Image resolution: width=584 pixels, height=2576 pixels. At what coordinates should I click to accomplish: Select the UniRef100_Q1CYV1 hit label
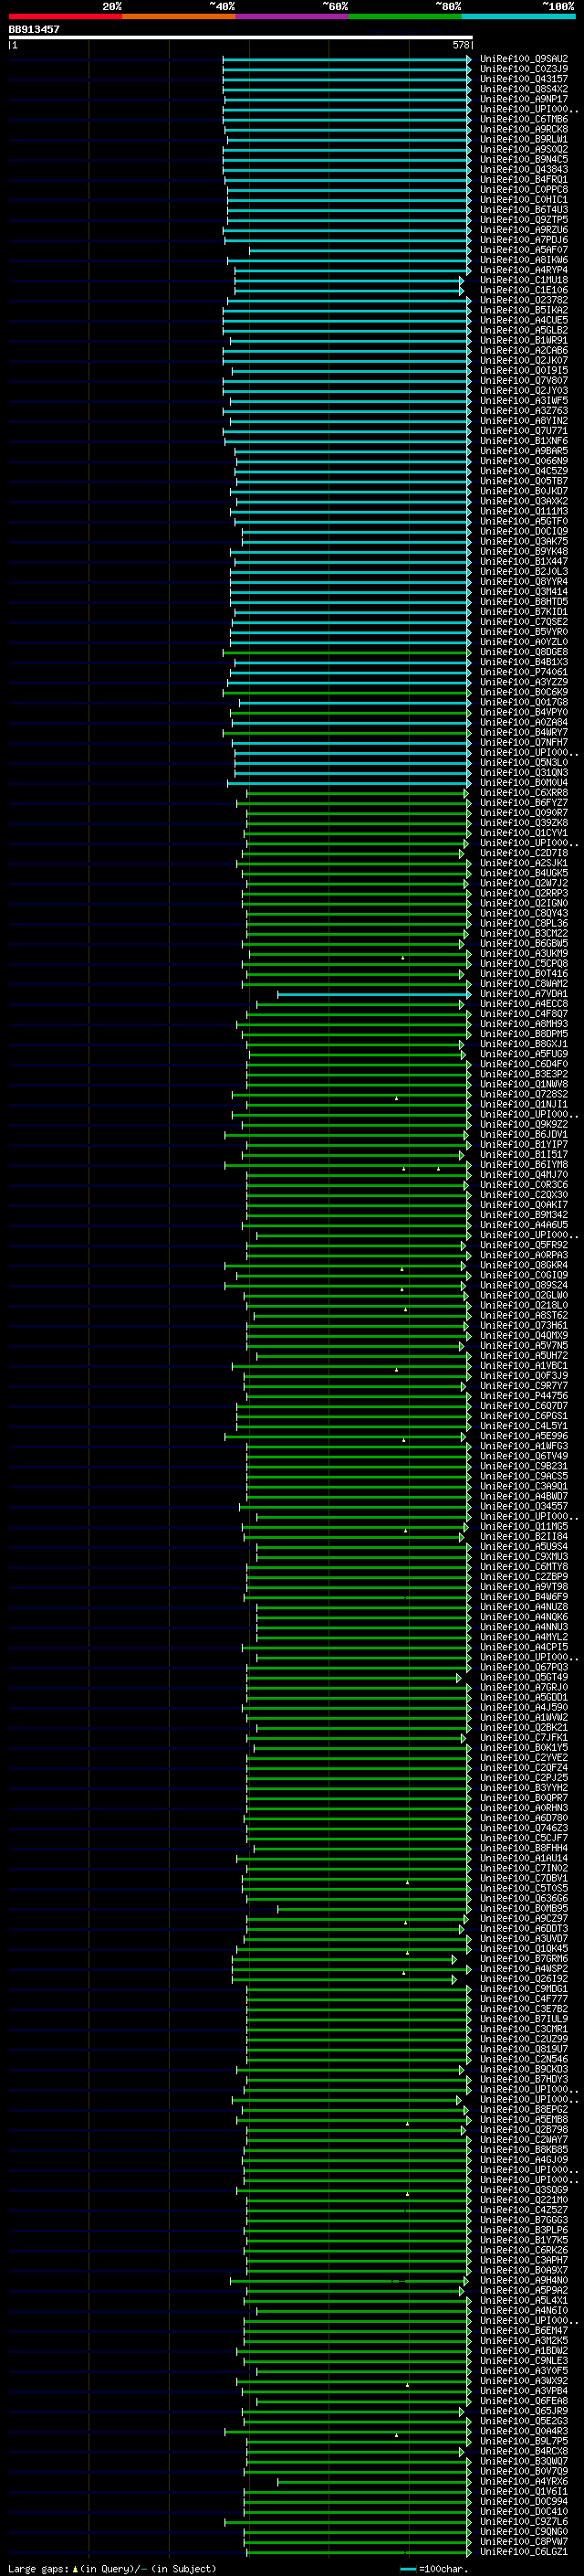tap(524, 832)
